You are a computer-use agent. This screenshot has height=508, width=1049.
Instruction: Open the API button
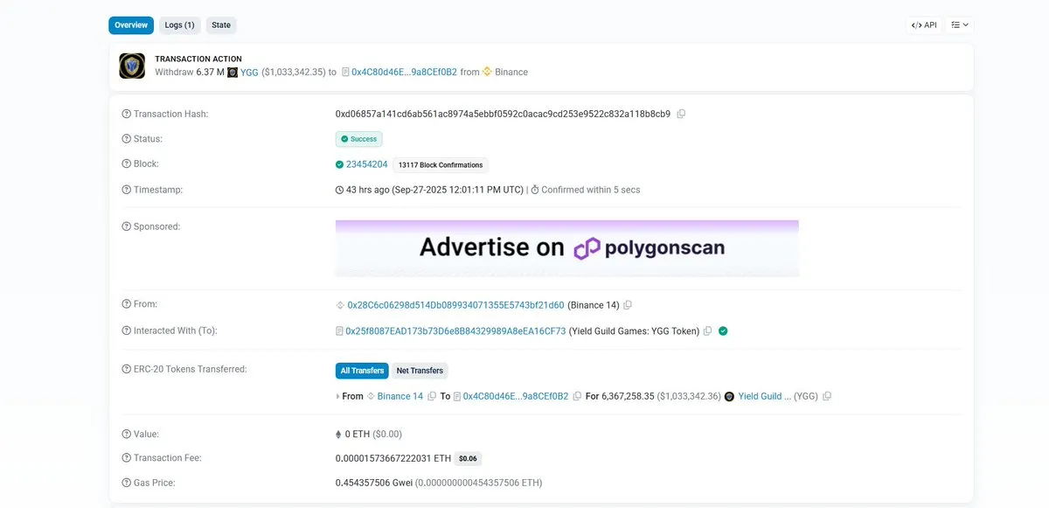(x=924, y=25)
